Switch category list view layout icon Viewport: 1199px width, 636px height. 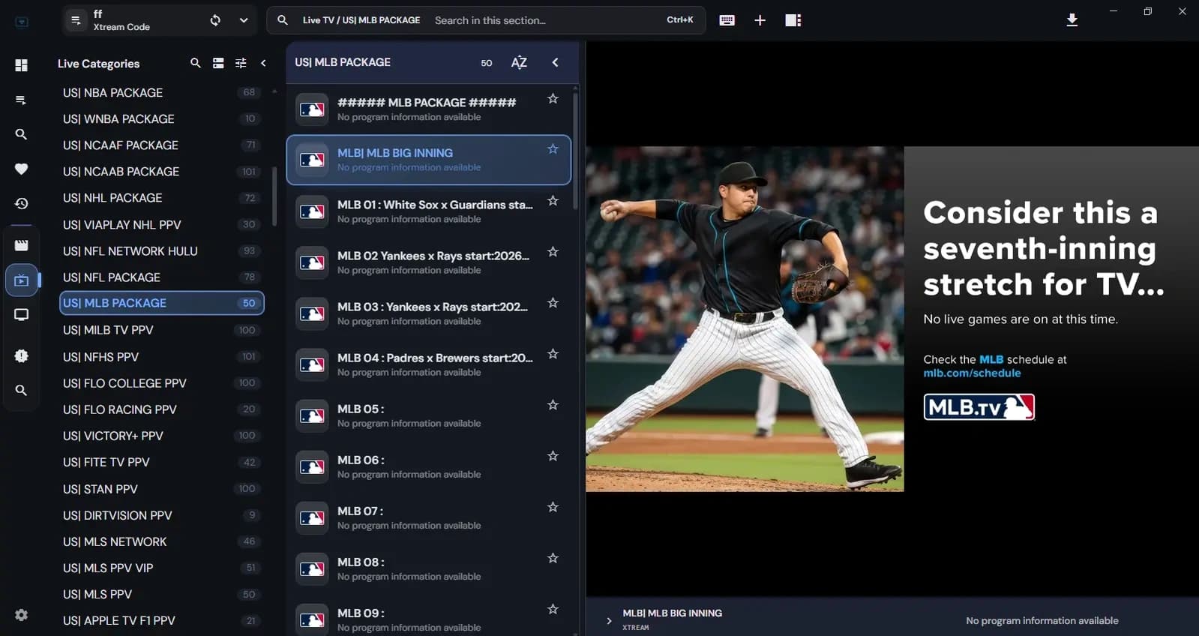(x=218, y=63)
